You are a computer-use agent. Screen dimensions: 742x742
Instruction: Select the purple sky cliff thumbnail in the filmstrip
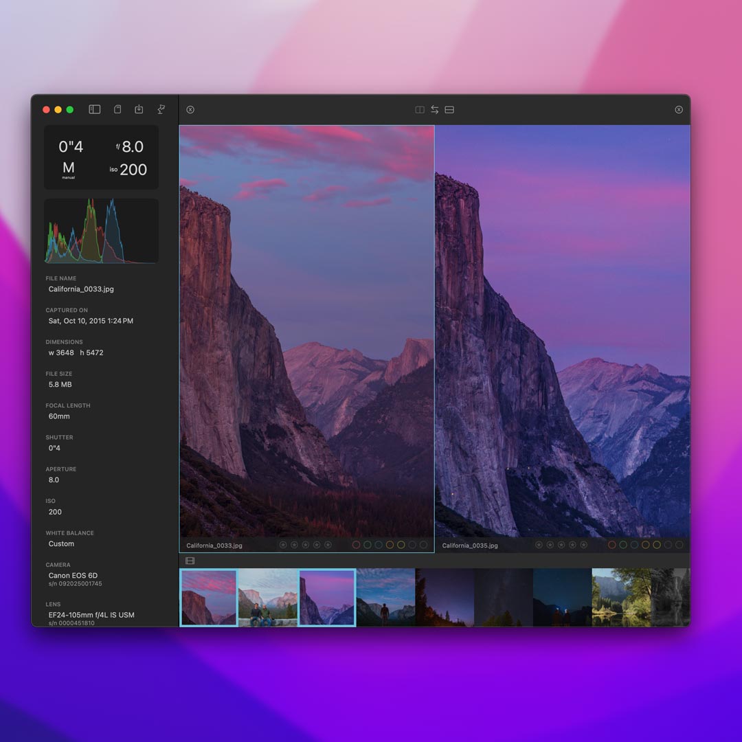pyautogui.click(x=327, y=598)
